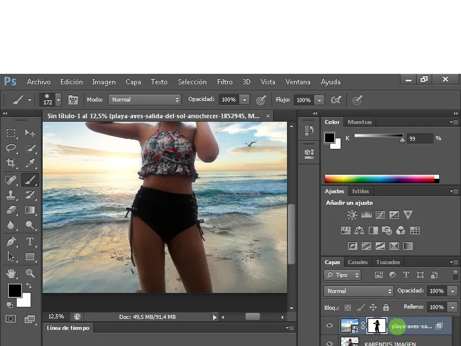
Task: Toggle the Brush panel button
Action: (73, 100)
